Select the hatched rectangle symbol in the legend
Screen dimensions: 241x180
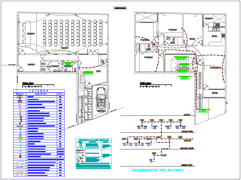click(x=20, y=102)
